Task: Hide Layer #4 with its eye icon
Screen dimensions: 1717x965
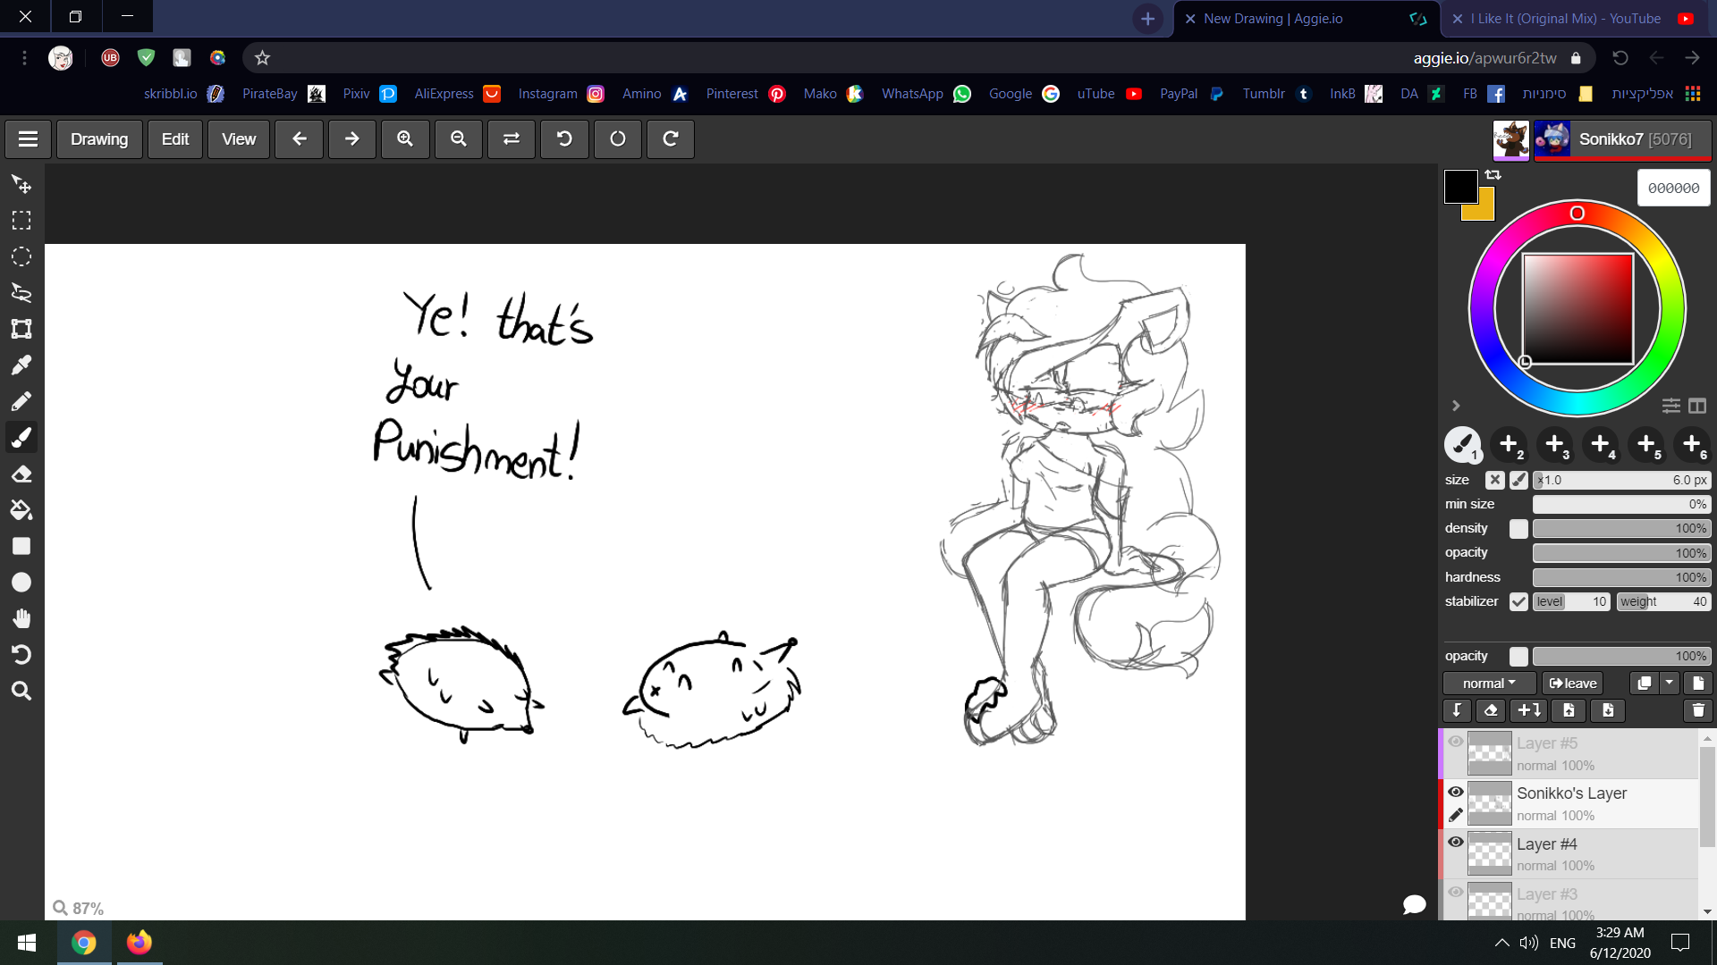Action: [x=1456, y=842]
